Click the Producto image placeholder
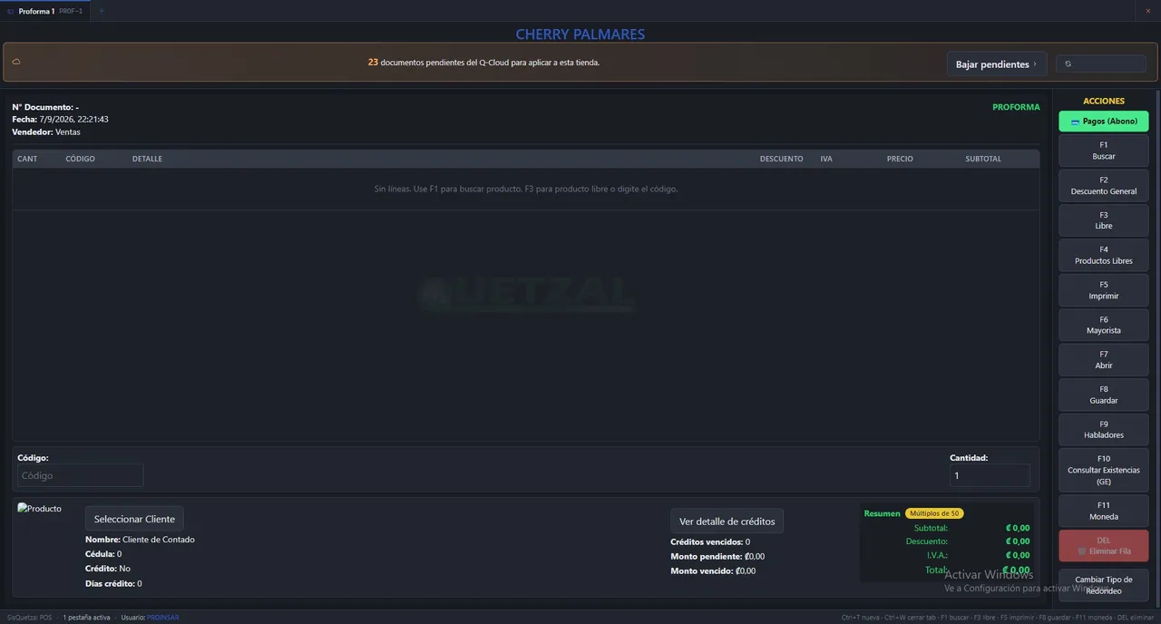Screen dimensions: 1161x624 click(40, 509)
